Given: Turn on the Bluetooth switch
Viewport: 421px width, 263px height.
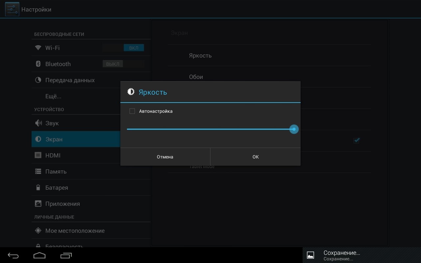Looking at the screenshot, I should pos(123,64).
